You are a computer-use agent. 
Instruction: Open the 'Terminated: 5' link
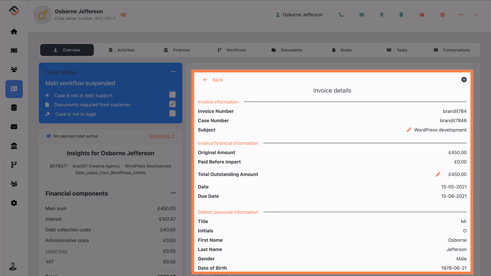coord(161,136)
